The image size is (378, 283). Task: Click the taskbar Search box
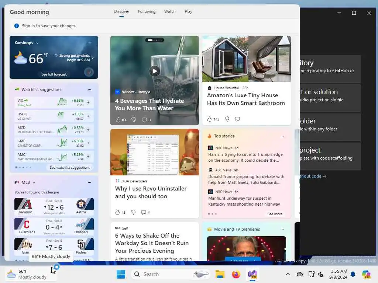(171, 274)
